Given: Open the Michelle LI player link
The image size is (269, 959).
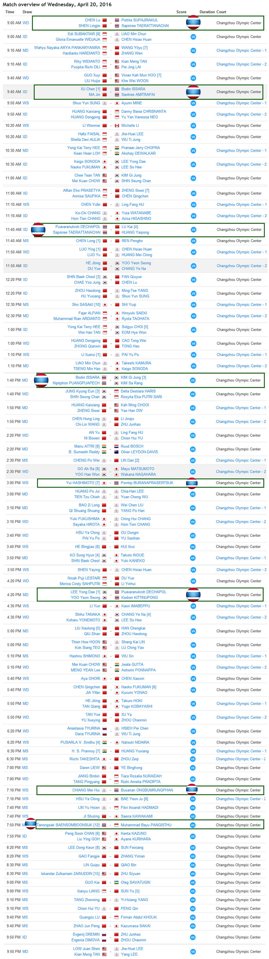Looking at the screenshot, I should (130, 126).
